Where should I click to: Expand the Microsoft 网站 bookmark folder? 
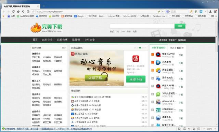click(x=131, y=16)
